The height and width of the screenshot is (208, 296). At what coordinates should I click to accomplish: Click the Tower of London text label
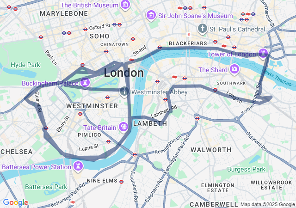(x=232, y=55)
